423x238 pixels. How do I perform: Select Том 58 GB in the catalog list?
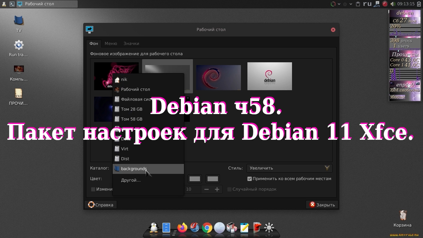coord(148,119)
